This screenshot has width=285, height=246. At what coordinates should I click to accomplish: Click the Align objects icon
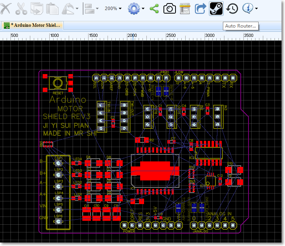tap(89, 9)
